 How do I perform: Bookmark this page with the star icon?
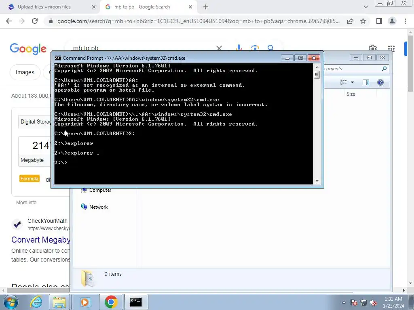tap(363, 21)
